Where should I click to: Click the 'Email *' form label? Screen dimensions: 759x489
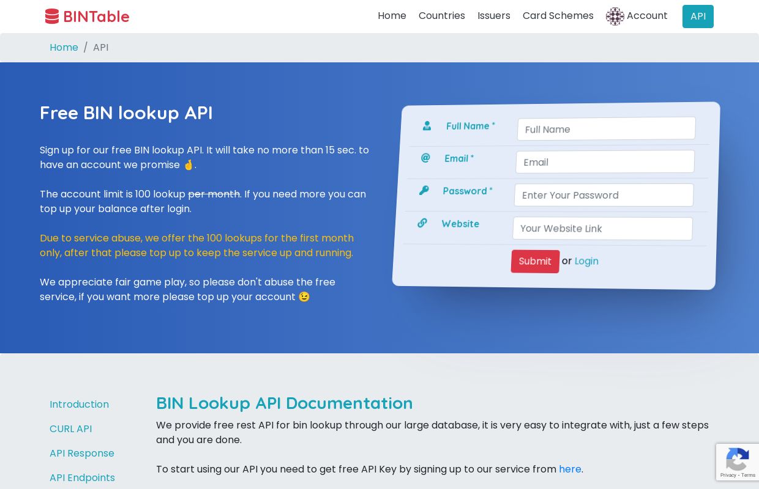pos(459,158)
